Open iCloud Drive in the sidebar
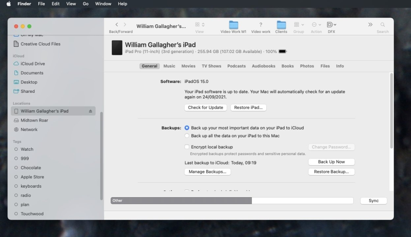411x237 pixels. pos(32,64)
